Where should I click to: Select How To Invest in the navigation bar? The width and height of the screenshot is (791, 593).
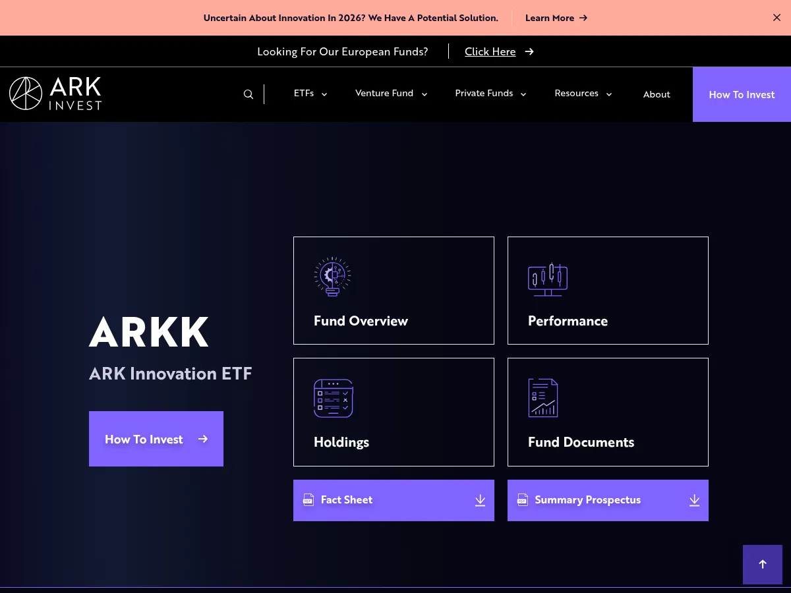742,94
